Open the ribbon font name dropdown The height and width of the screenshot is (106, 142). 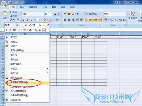tap(43, 14)
